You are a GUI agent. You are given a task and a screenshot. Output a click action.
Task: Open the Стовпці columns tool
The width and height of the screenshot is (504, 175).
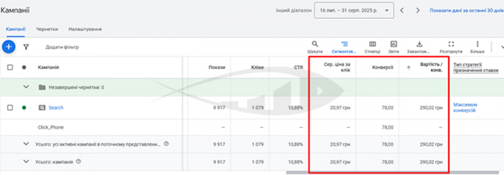[372, 44]
